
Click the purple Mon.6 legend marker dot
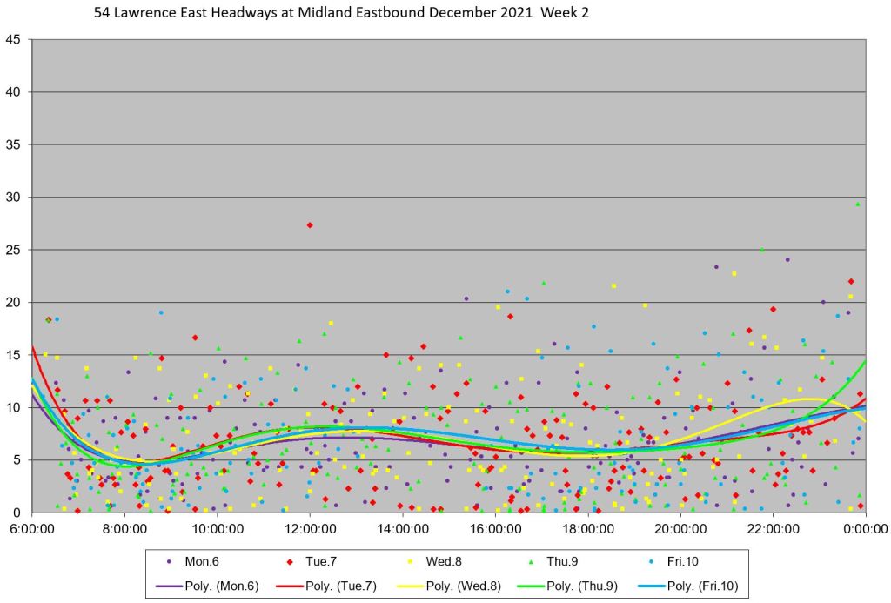[x=169, y=563]
